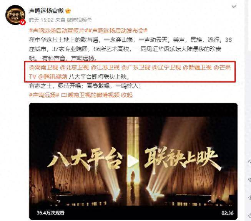The image size is (251, 221).
Task: Click the video duration 02:36 label
Action: tap(227, 213)
